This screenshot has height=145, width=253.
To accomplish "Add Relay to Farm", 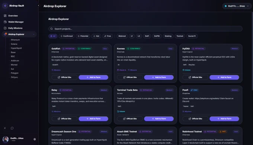I will point(93,119).
